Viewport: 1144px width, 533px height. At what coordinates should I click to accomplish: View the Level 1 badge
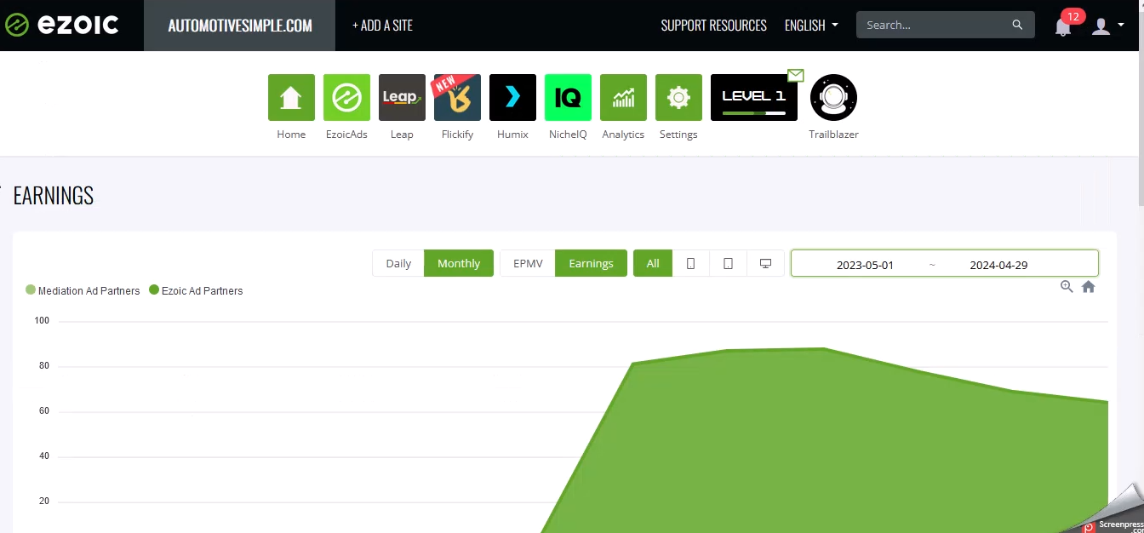point(754,97)
